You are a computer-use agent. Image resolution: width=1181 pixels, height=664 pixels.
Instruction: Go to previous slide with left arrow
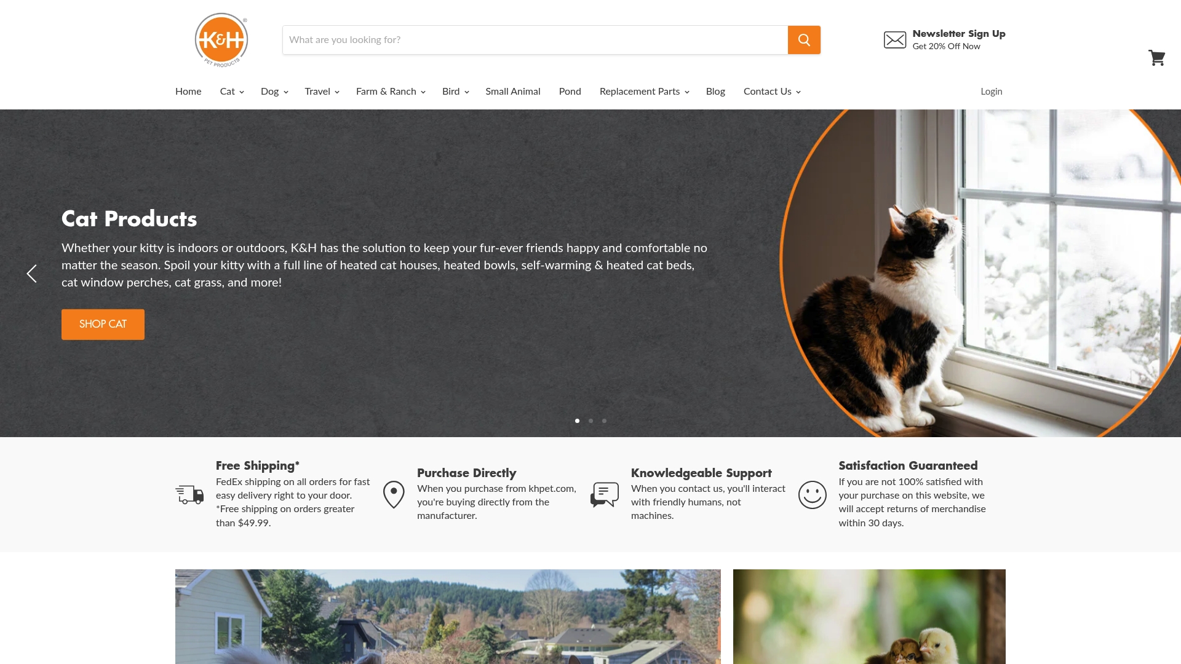tap(32, 274)
